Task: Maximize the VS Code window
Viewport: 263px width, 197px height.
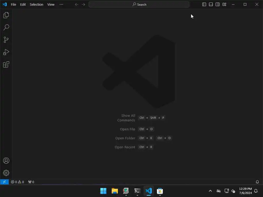Action: [x=245, y=5]
